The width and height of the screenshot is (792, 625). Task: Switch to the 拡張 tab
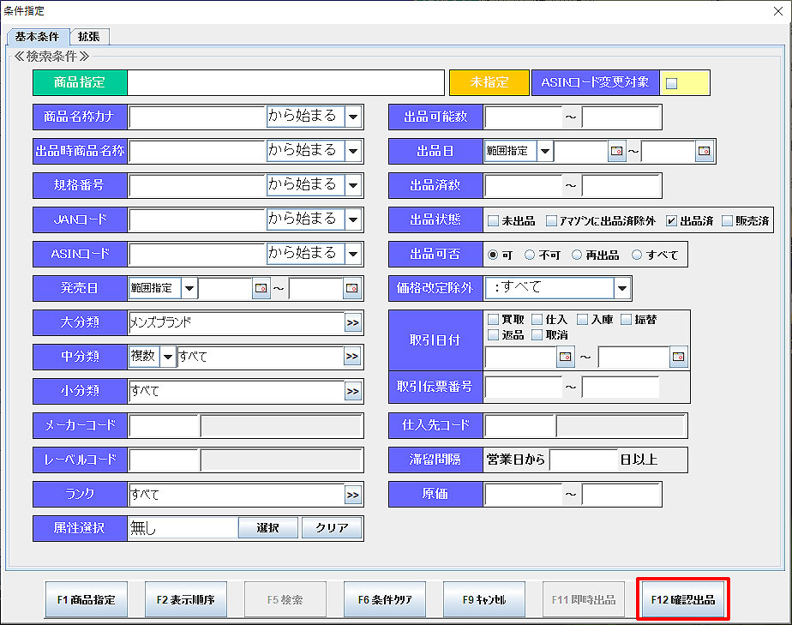[x=90, y=36]
